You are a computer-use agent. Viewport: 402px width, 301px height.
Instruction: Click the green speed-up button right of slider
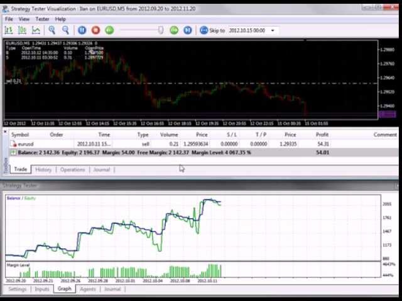pos(174,30)
